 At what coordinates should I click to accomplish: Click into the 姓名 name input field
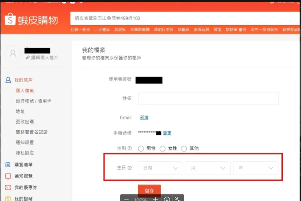(208, 98)
